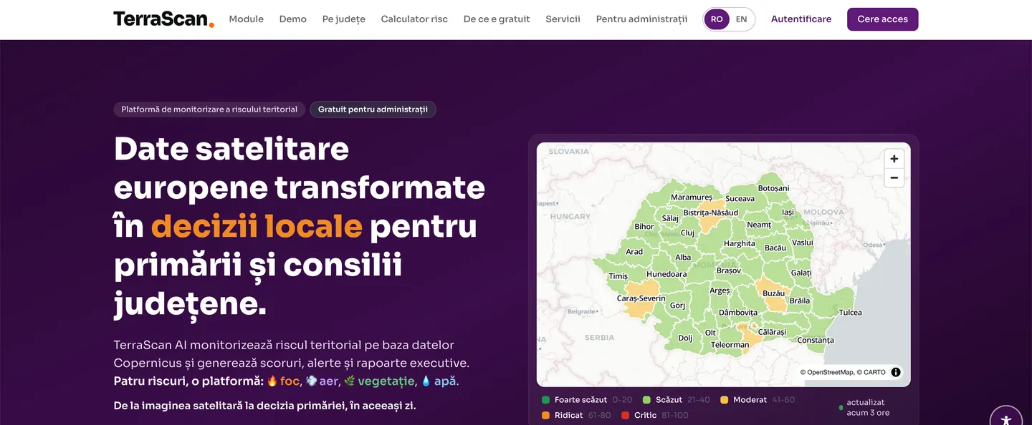Select Constanța county on the map

[x=816, y=341]
